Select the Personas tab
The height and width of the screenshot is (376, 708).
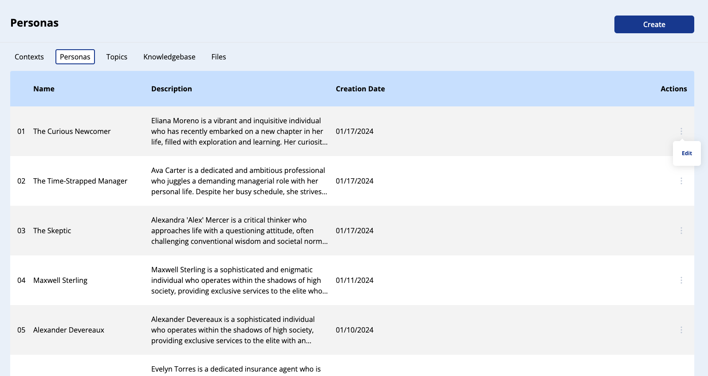[75, 57]
